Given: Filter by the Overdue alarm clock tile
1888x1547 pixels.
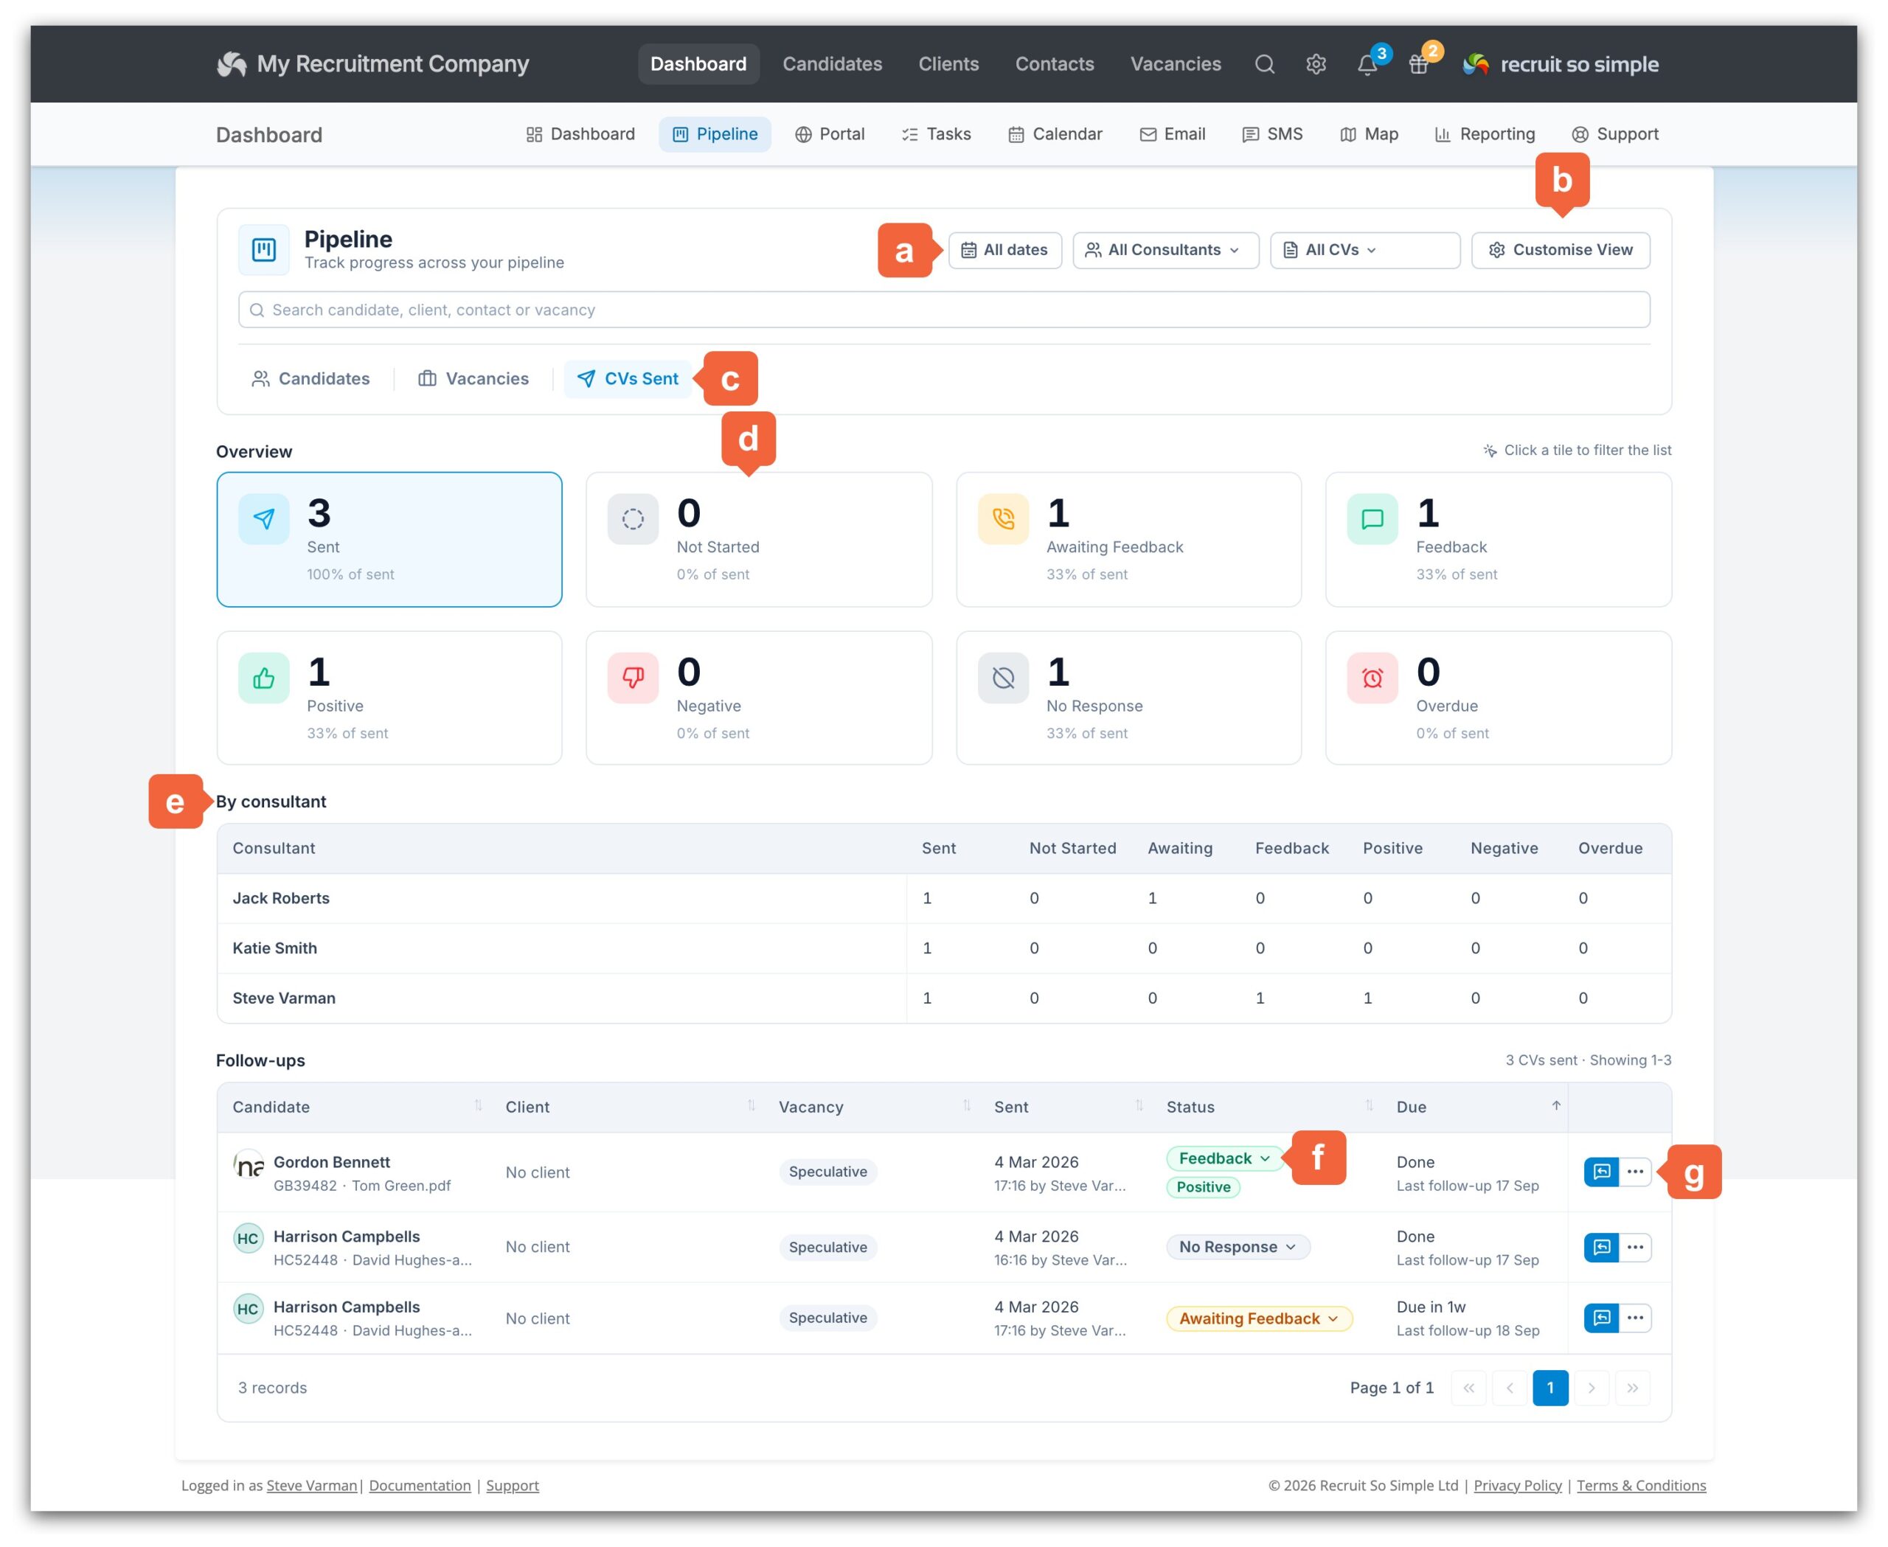Looking at the screenshot, I should [1498, 698].
